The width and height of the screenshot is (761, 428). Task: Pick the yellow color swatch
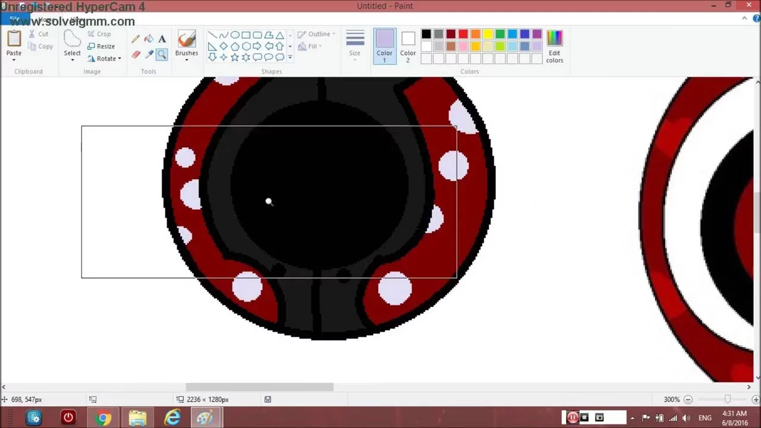tap(488, 34)
